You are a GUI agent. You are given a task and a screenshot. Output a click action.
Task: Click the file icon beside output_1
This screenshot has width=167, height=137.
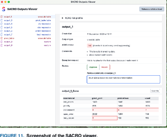(2, 17)
